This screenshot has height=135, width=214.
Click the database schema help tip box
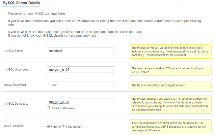coord(171,104)
